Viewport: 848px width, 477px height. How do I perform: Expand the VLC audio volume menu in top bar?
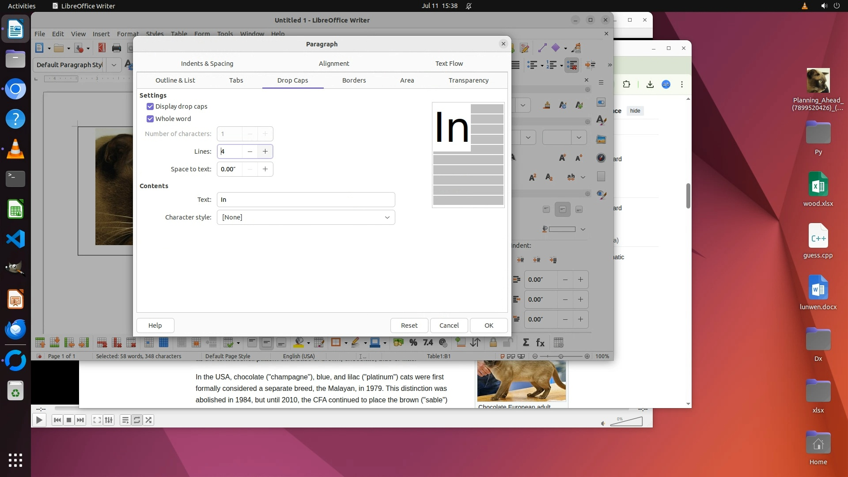coord(824,6)
